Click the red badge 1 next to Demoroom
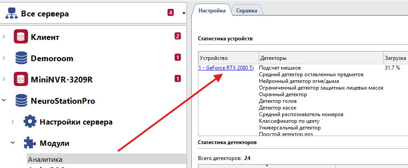The height and width of the screenshot is (168, 408). coord(178,57)
